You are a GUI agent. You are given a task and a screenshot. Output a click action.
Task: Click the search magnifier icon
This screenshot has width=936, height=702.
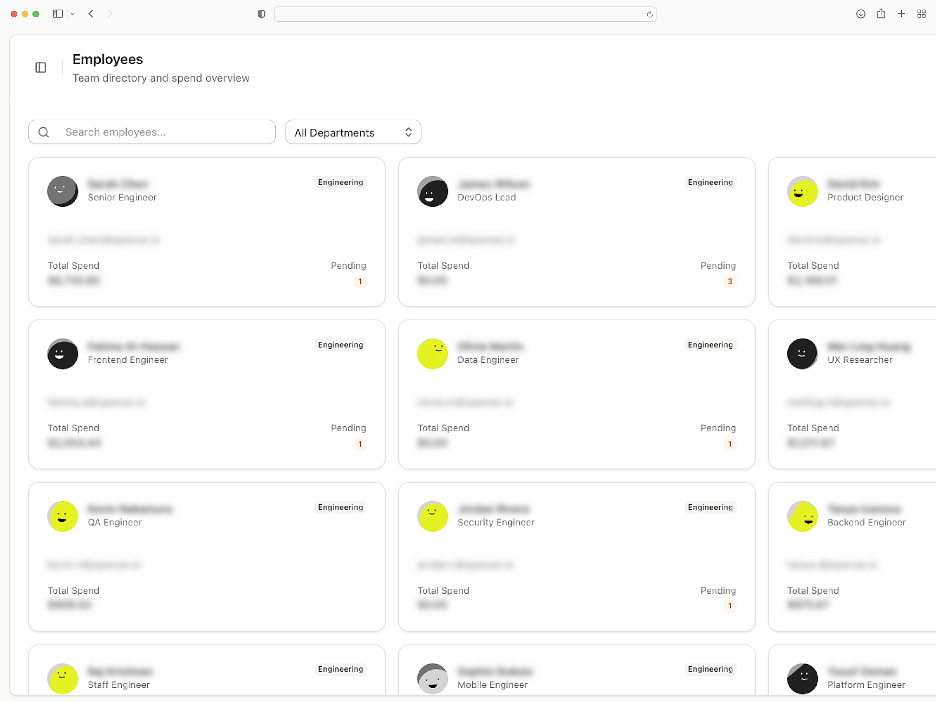[43, 132]
